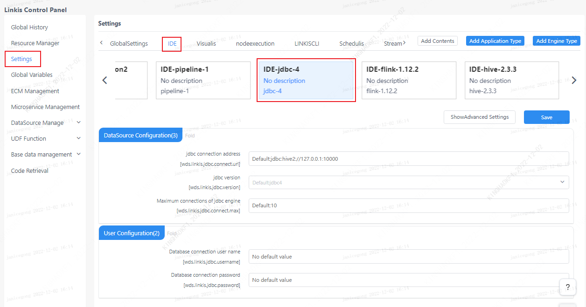
Task: Expand the UDF Function submenu
Action: (x=78, y=138)
